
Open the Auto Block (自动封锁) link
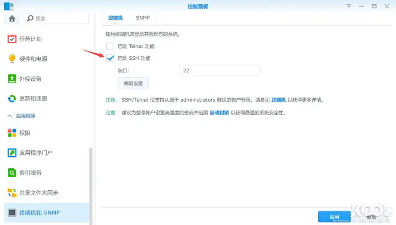click(219, 113)
